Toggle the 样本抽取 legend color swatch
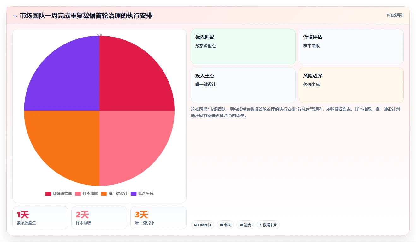This screenshot has width=416, height=242. (78, 193)
